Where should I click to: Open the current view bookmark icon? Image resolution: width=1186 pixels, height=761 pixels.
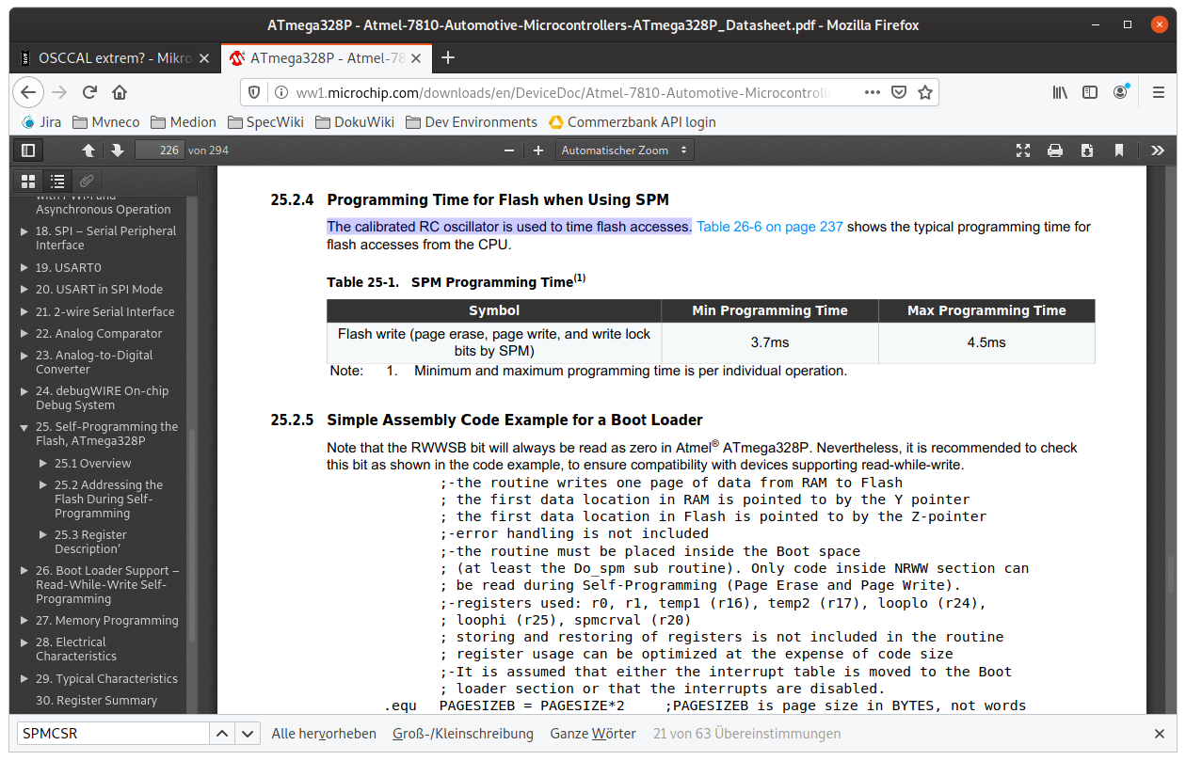[1119, 151]
